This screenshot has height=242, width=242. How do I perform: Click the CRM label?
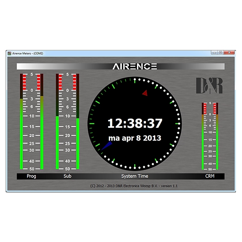point(210,176)
